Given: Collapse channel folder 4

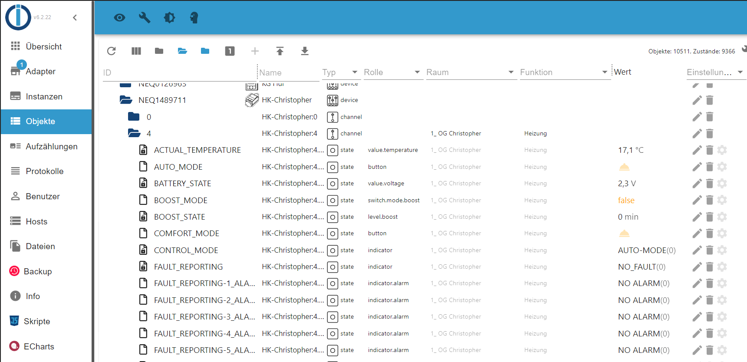Looking at the screenshot, I should click(134, 133).
